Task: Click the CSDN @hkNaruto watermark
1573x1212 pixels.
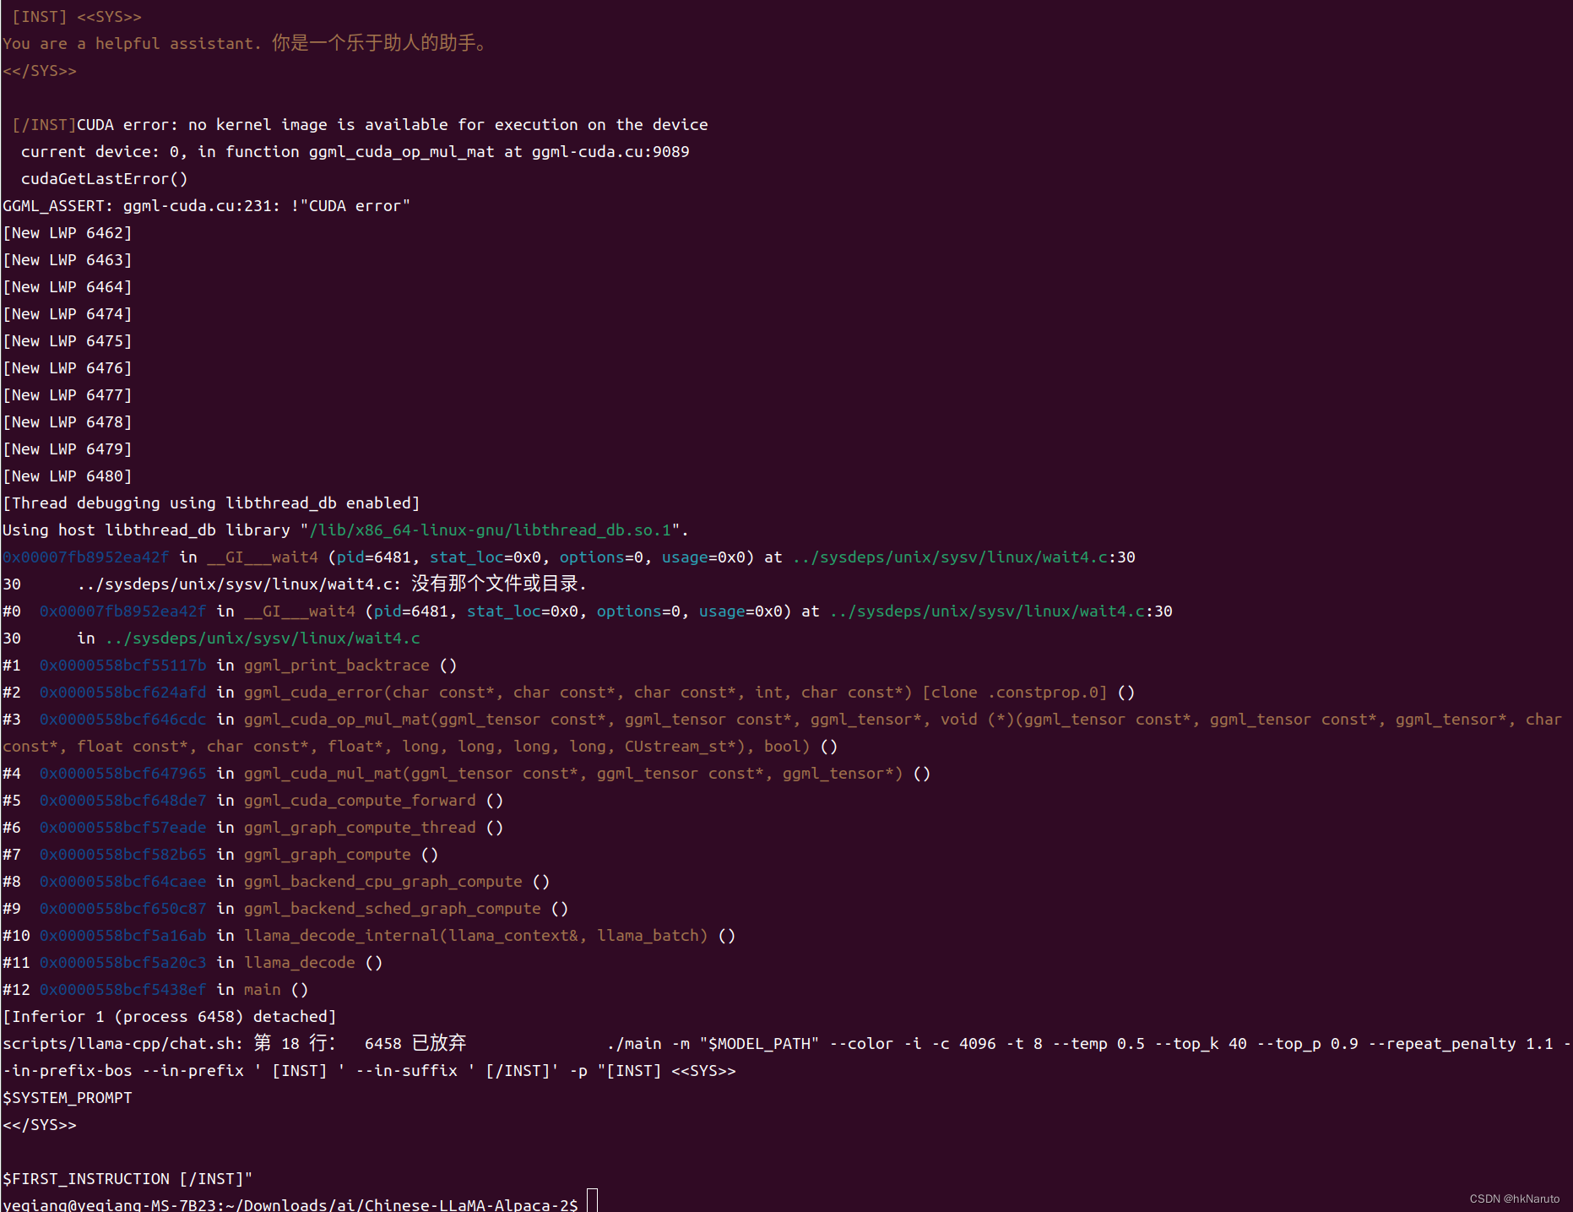Action: 1514,1198
